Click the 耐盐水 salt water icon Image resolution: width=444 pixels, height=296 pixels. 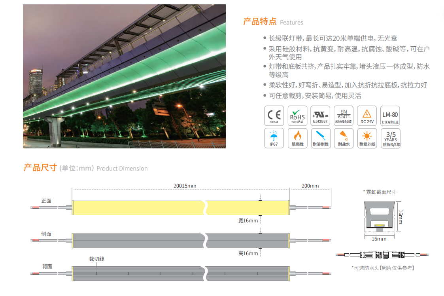tap(344, 139)
